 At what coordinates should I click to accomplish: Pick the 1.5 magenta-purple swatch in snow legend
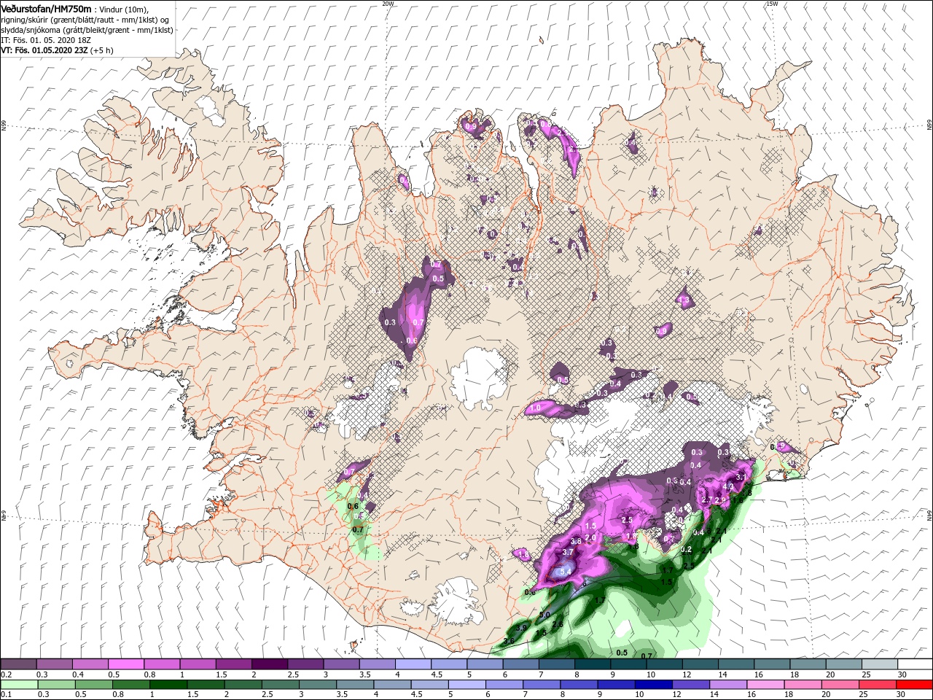click(234, 664)
